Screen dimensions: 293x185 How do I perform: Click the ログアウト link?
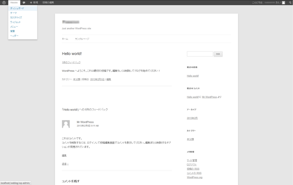click(x=192, y=164)
